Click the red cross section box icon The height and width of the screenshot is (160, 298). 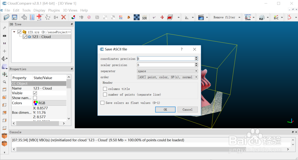click(x=170, y=18)
